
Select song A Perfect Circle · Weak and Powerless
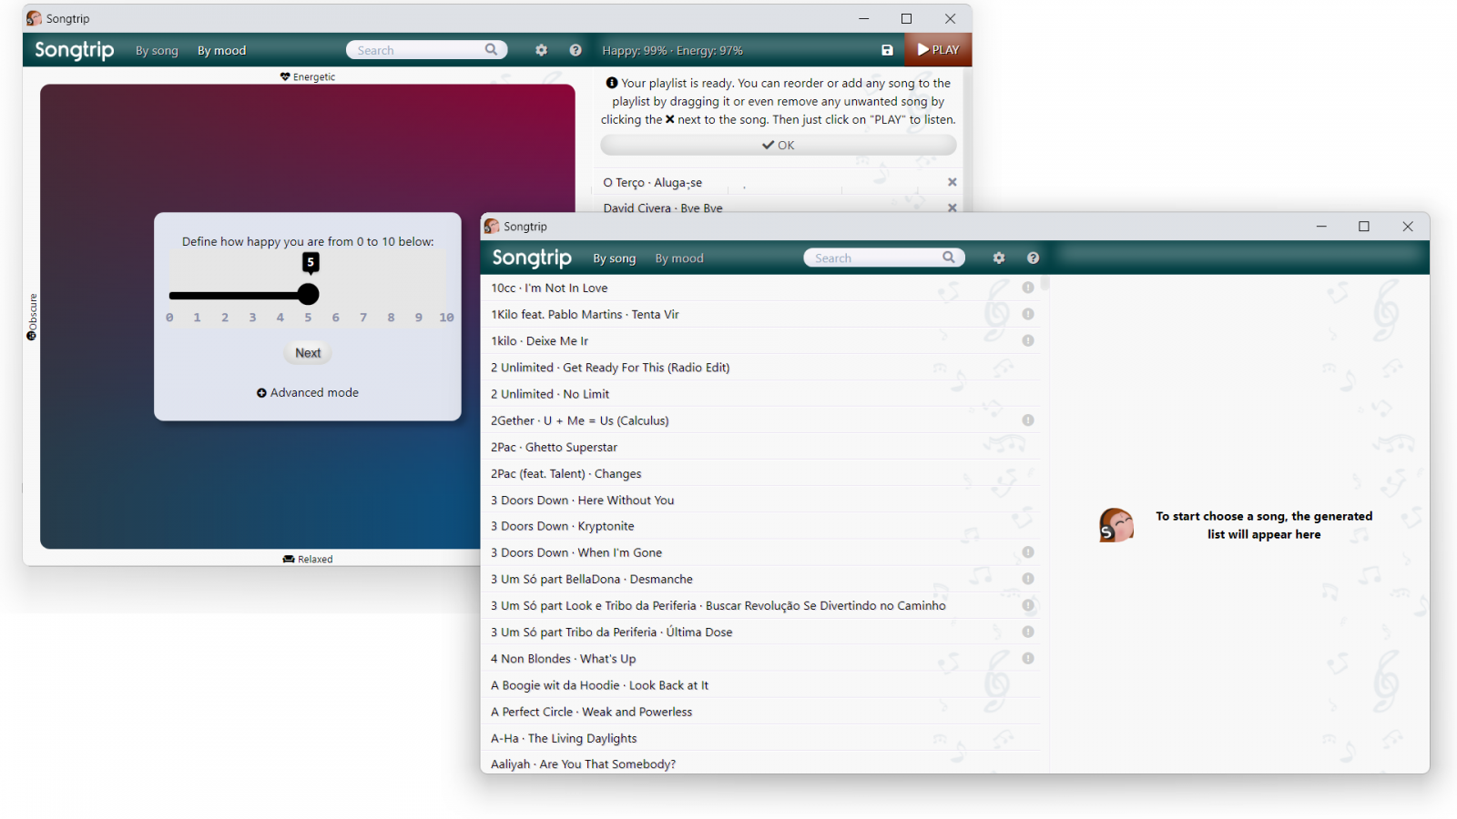coord(761,712)
